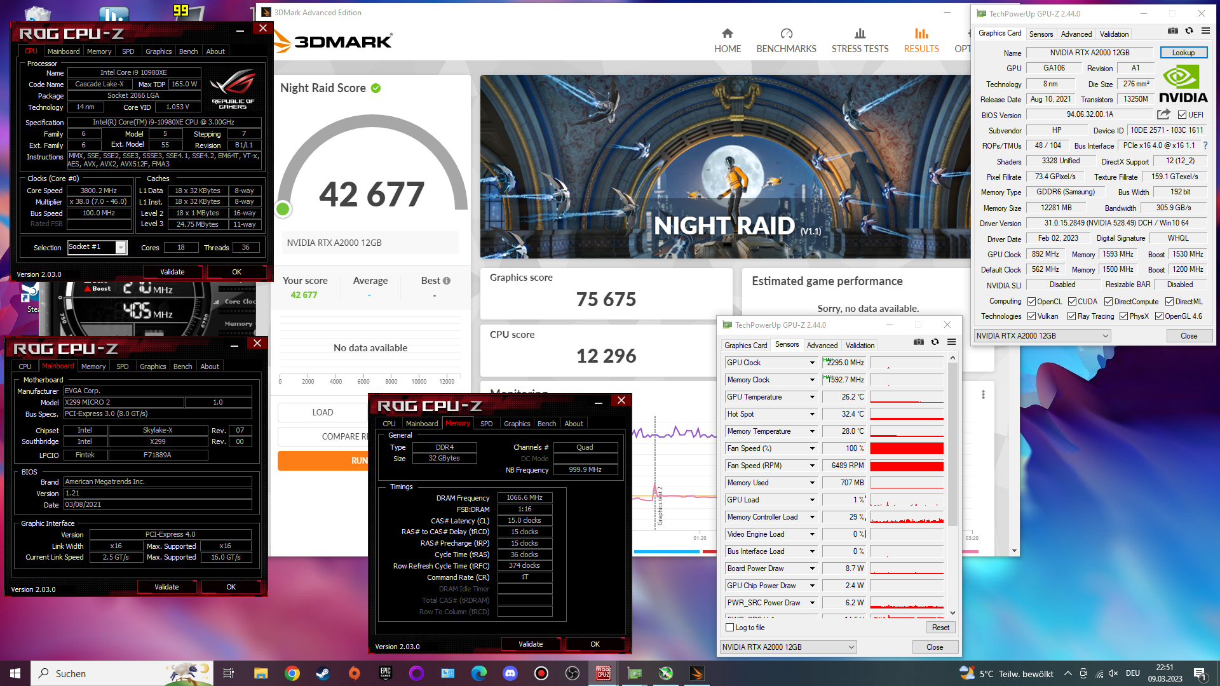Expand the Hot Spot sensor dropdown
Image resolution: width=1220 pixels, height=686 pixels.
pos(812,414)
